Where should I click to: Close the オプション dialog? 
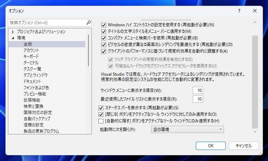point(255,11)
